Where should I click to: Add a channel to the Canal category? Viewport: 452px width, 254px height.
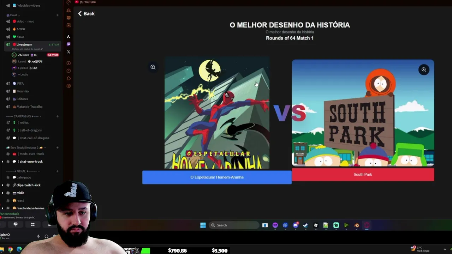(x=58, y=15)
